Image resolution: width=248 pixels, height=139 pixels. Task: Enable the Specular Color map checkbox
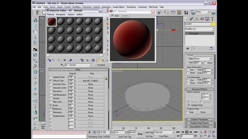click(51, 84)
